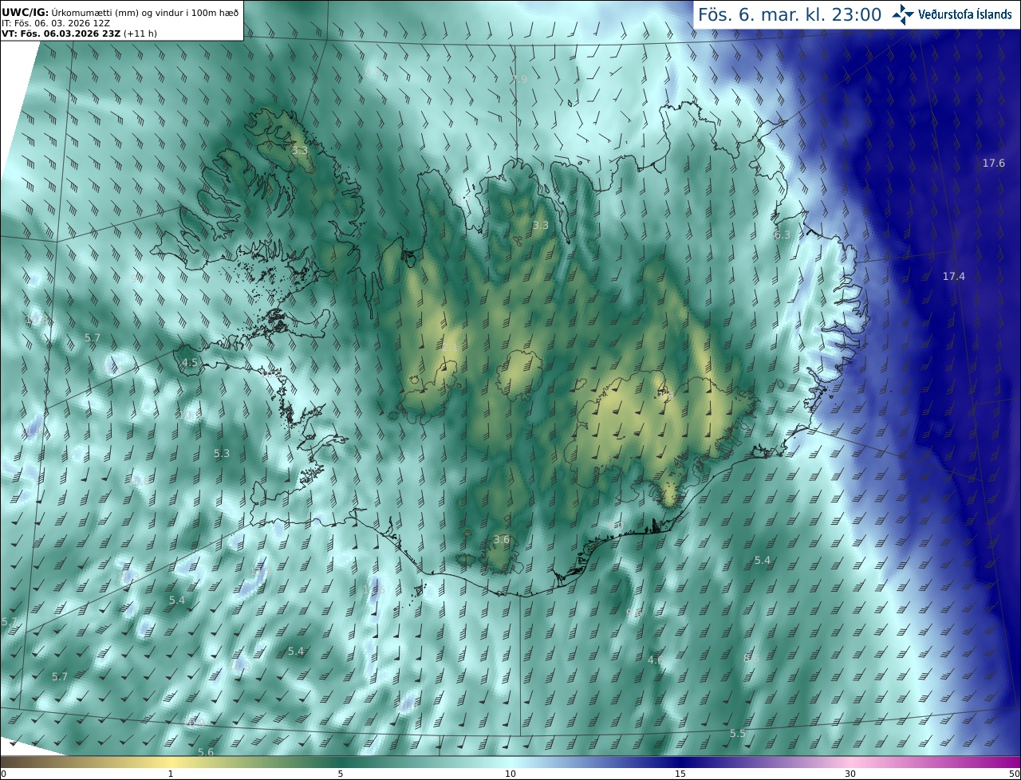Click the color scale tick label 10
The image size is (1021, 780).
point(510,774)
